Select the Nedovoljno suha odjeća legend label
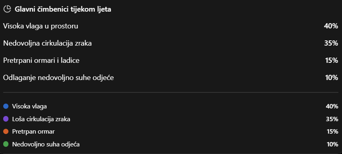Screen dimensions: 342x154 coord(46,144)
